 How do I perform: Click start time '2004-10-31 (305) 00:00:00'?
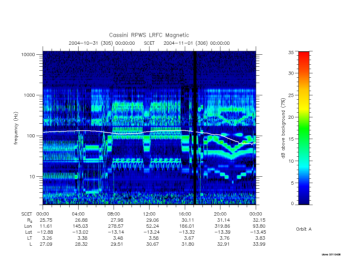102,43
